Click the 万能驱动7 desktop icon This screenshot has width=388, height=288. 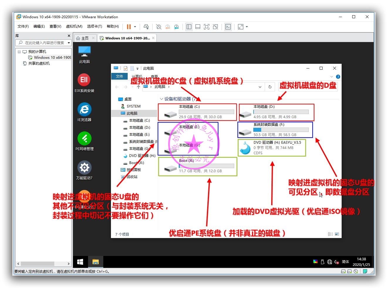tap(85, 170)
